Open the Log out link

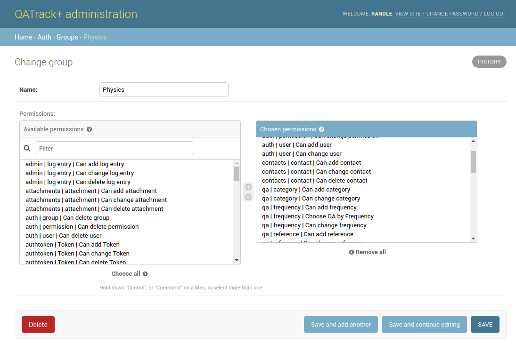(495, 14)
